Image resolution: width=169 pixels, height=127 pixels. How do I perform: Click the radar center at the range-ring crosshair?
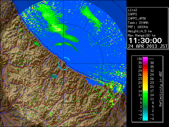[x=63, y=63]
